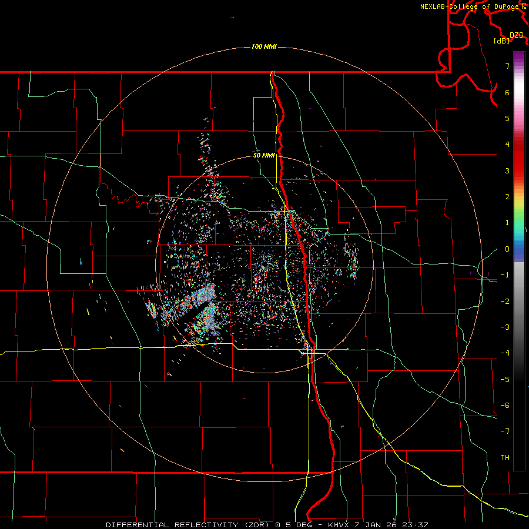This screenshot has width=529, height=529.
Task: Click the "3" value on color scale
Action: (x=507, y=170)
